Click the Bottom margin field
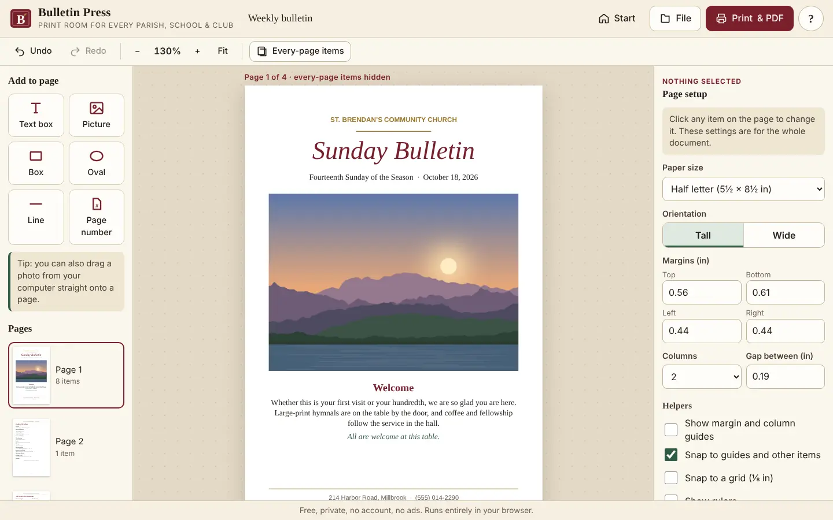 (785, 292)
